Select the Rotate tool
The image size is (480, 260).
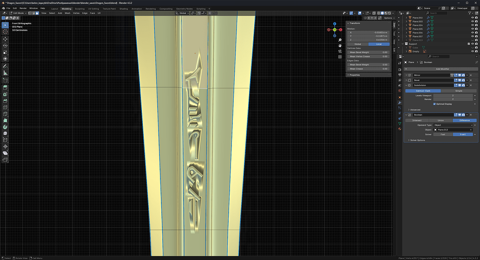[x=5, y=46]
